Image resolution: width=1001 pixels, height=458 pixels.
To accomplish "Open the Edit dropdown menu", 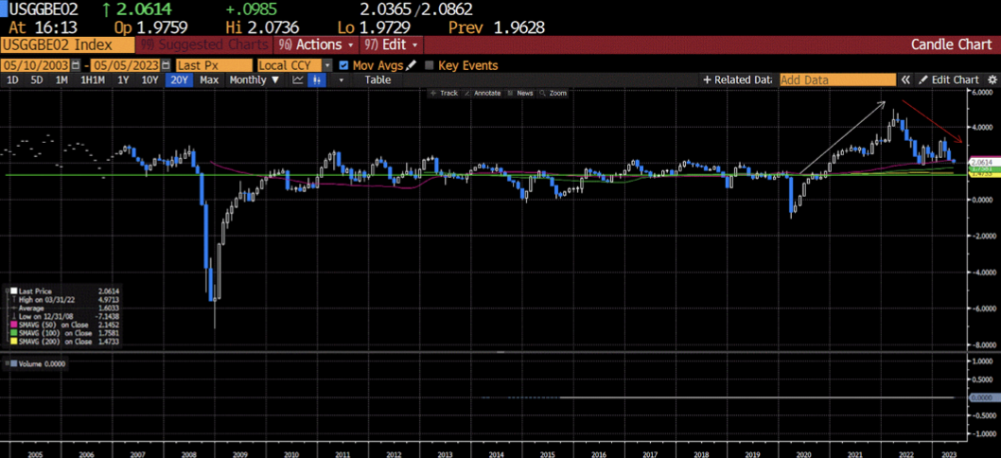I will tap(392, 45).
